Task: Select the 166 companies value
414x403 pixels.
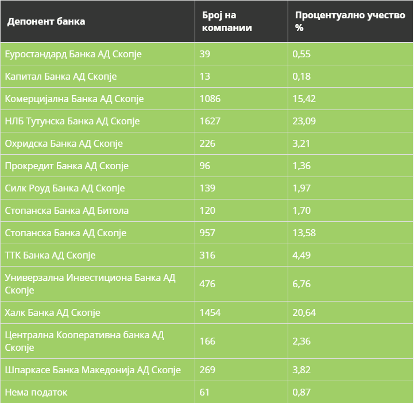Action: 241,341
